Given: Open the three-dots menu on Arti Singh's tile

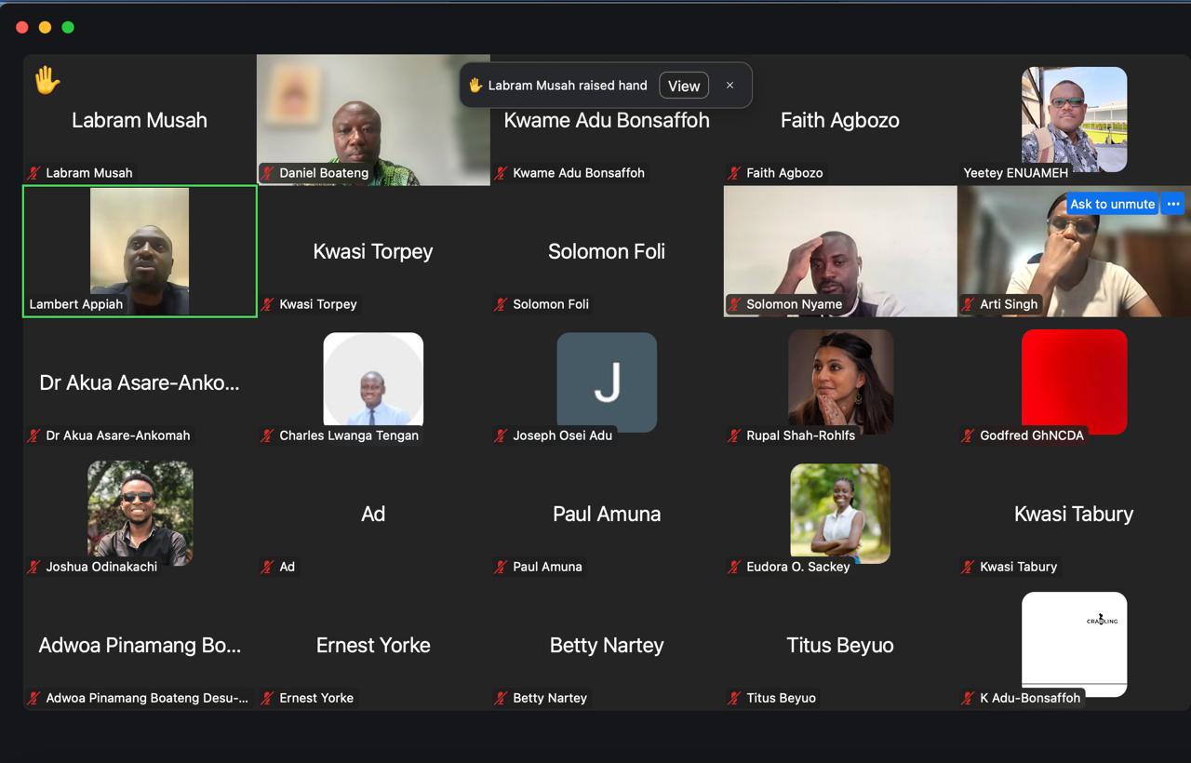Looking at the screenshot, I should point(1172,204).
